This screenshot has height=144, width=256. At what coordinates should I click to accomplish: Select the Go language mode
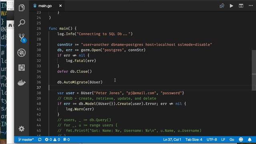coord(232,140)
